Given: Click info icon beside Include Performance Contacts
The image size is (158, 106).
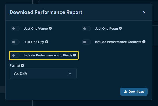Looking at the screenshot, I should (x=144, y=42).
